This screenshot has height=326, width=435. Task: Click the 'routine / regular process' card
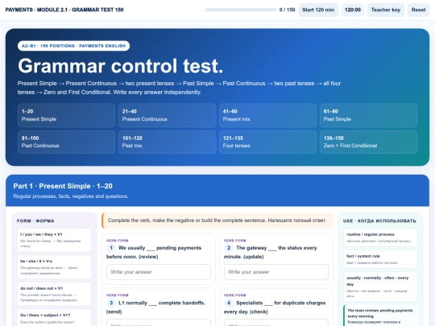click(380, 237)
